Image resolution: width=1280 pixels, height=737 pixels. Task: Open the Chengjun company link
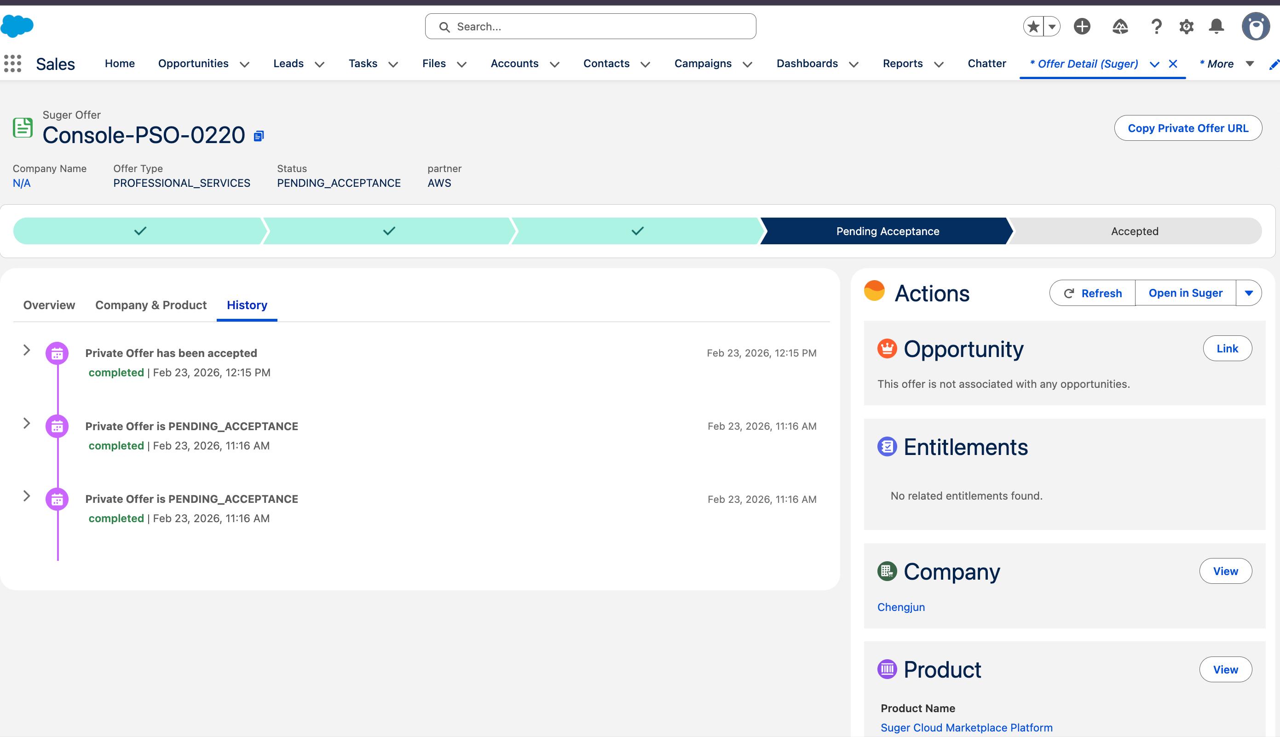[x=900, y=607]
